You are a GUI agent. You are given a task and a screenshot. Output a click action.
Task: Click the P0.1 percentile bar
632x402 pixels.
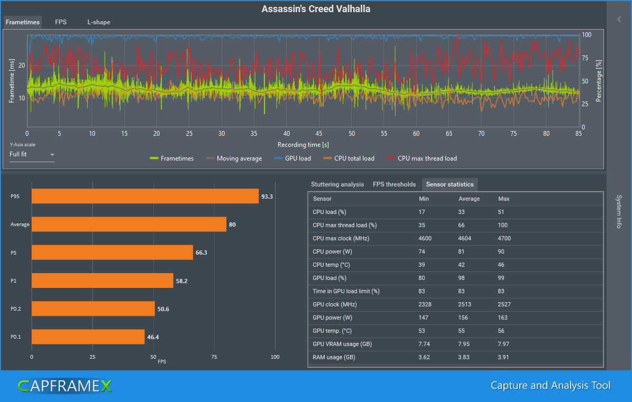[88, 336]
